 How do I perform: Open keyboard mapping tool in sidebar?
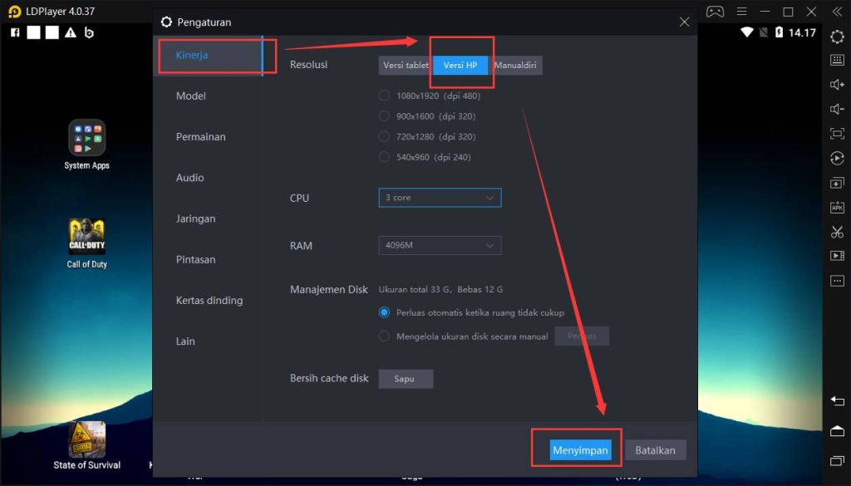click(x=837, y=60)
